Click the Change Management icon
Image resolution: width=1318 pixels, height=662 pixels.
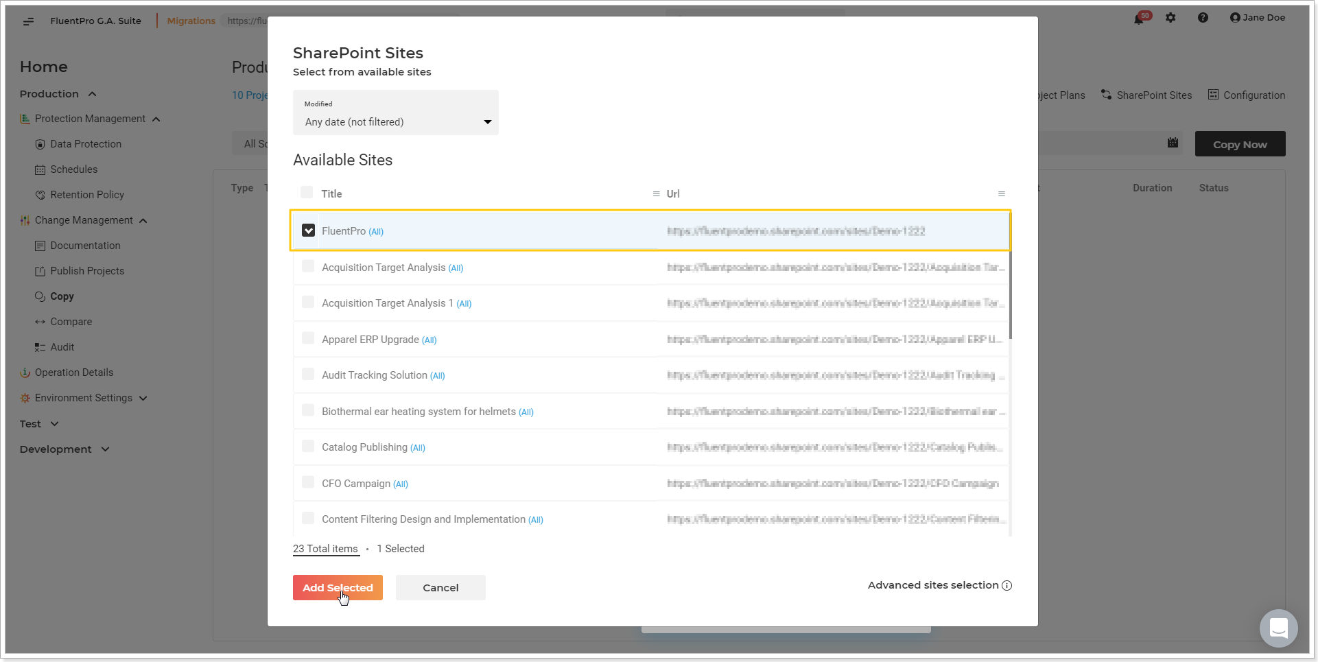click(x=25, y=220)
